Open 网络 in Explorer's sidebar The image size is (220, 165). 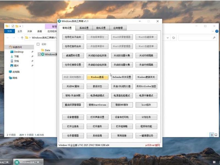tap(15, 78)
